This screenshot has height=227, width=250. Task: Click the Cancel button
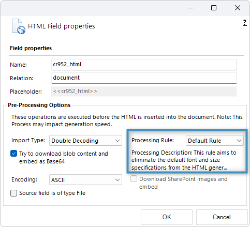(222, 217)
